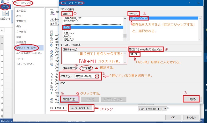Click the 割り当て(A) button

69,99
